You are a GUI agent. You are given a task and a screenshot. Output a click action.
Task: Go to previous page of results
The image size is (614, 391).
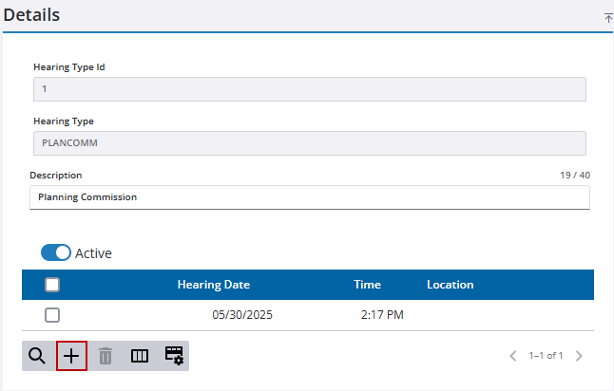pos(513,356)
